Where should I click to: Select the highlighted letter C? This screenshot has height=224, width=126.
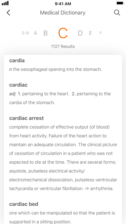coord(63,33)
